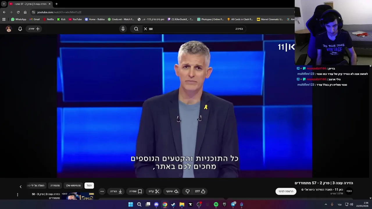Open the three-dot more actions menu
Viewport: 372px width, 209px height.
pos(102,191)
